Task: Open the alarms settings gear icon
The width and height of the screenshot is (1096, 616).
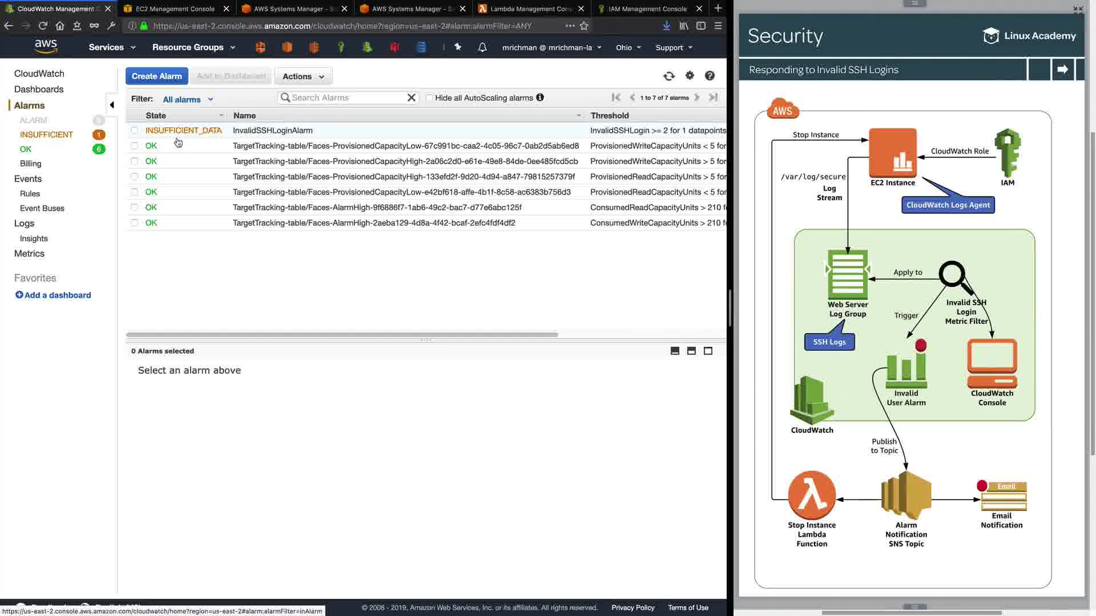Action: click(x=690, y=76)
